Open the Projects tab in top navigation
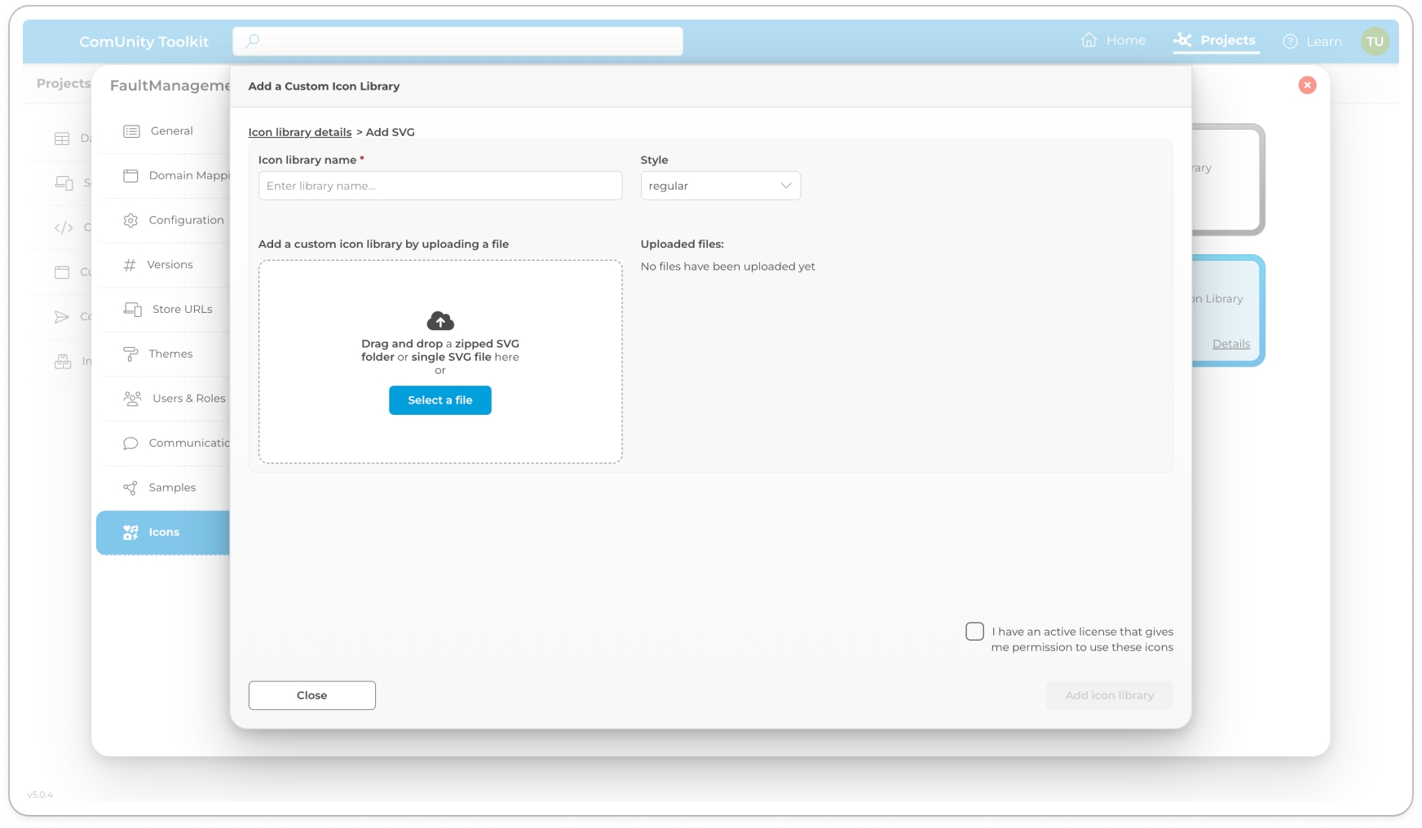The width and height of the screenshot is (1422, 828). click(x=1216, y=41)
